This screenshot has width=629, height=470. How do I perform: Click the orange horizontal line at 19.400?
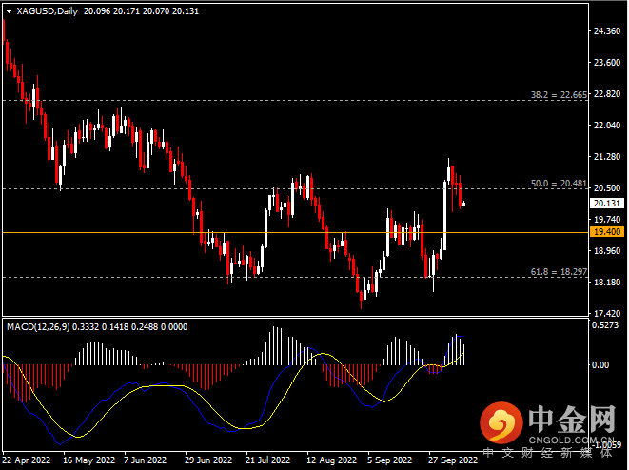(x=296, y=232)
